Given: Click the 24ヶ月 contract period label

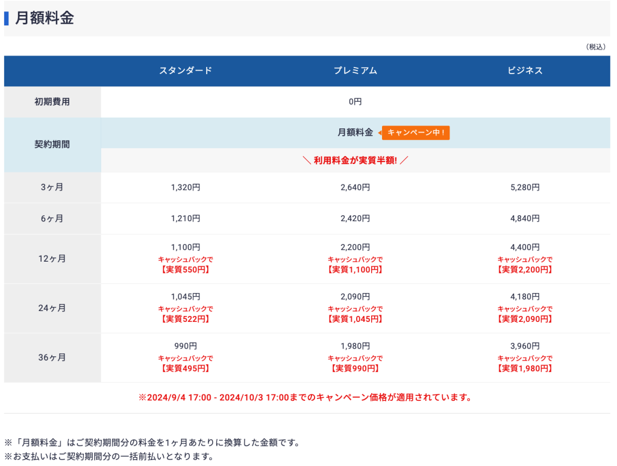Looking at the screenshot, I should pos(52,307).
